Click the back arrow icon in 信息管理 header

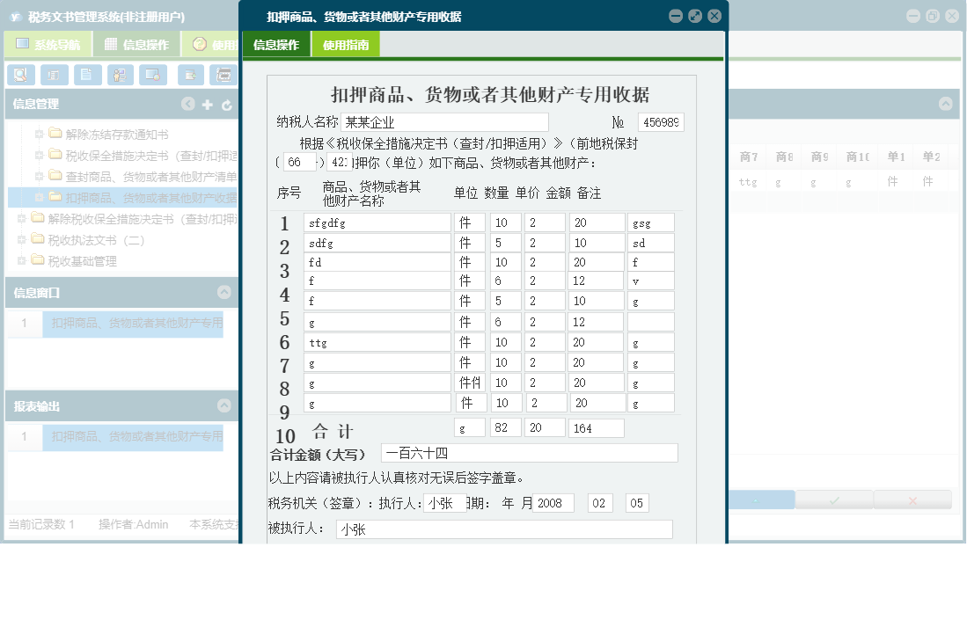tap(187, 104)
